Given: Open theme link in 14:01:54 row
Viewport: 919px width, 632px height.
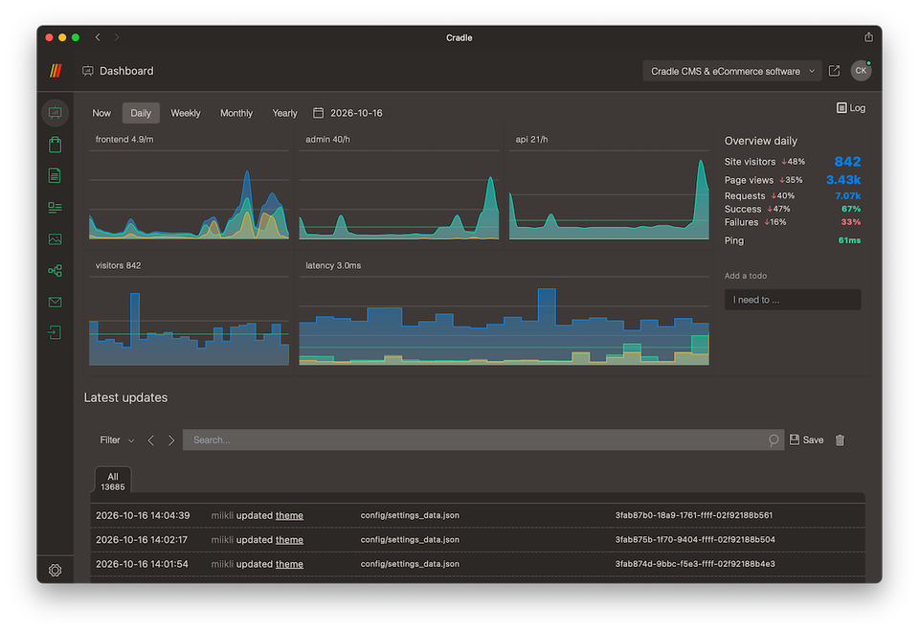Looking at the screenshot, I should (x=289, y=564).
